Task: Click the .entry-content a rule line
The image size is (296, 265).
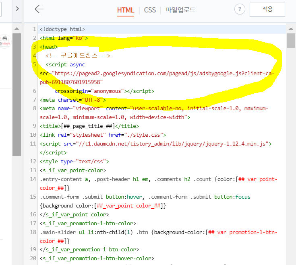Action: (159, 179)
